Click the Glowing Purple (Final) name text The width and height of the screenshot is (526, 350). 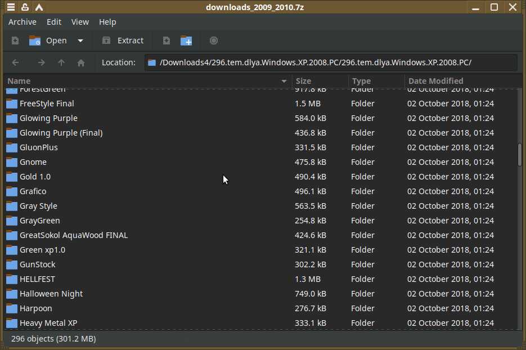61,133
